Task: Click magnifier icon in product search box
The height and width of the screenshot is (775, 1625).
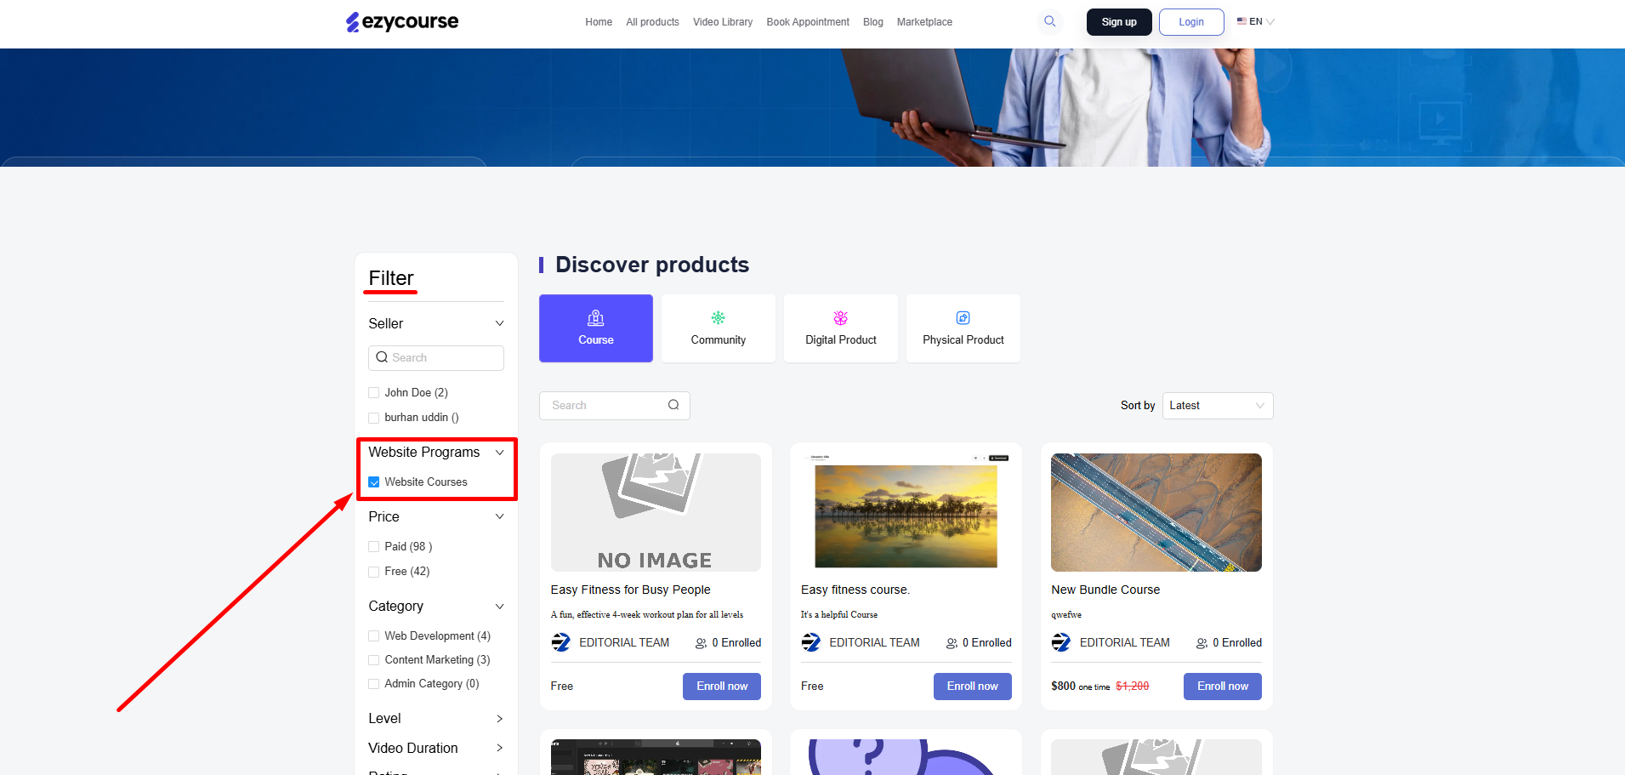Action: click(673, 405)
